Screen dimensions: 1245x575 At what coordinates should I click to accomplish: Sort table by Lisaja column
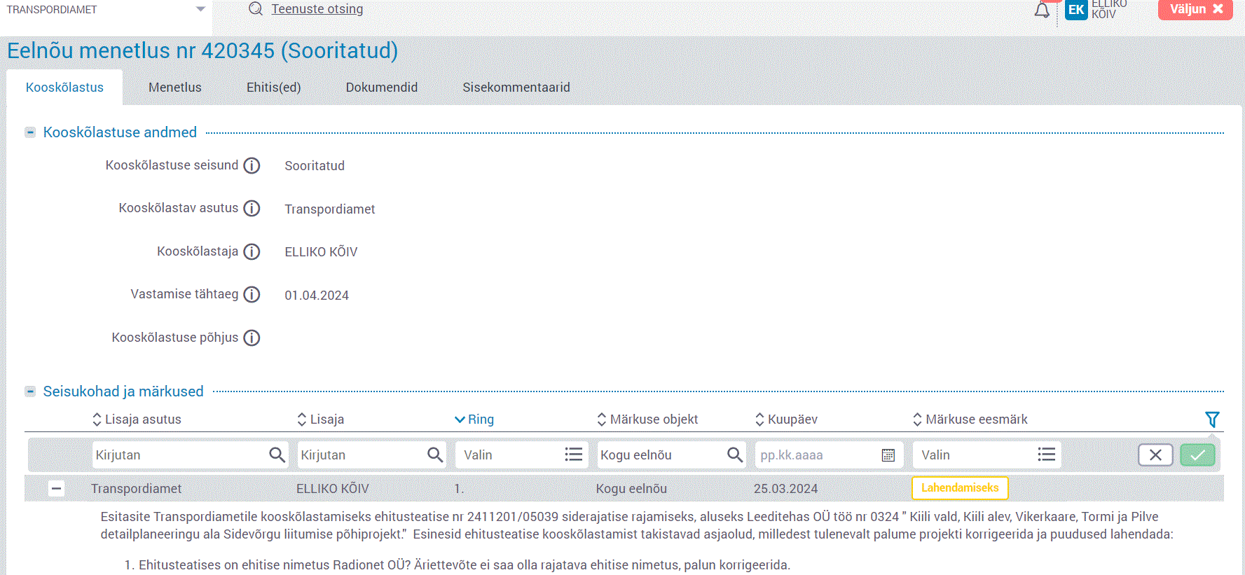coord(321,420)
